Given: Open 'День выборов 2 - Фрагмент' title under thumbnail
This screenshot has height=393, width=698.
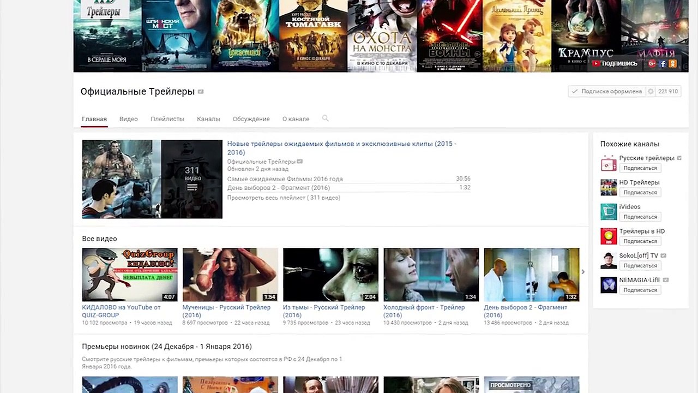Looking at the screenshot, I should coord(526,311).
